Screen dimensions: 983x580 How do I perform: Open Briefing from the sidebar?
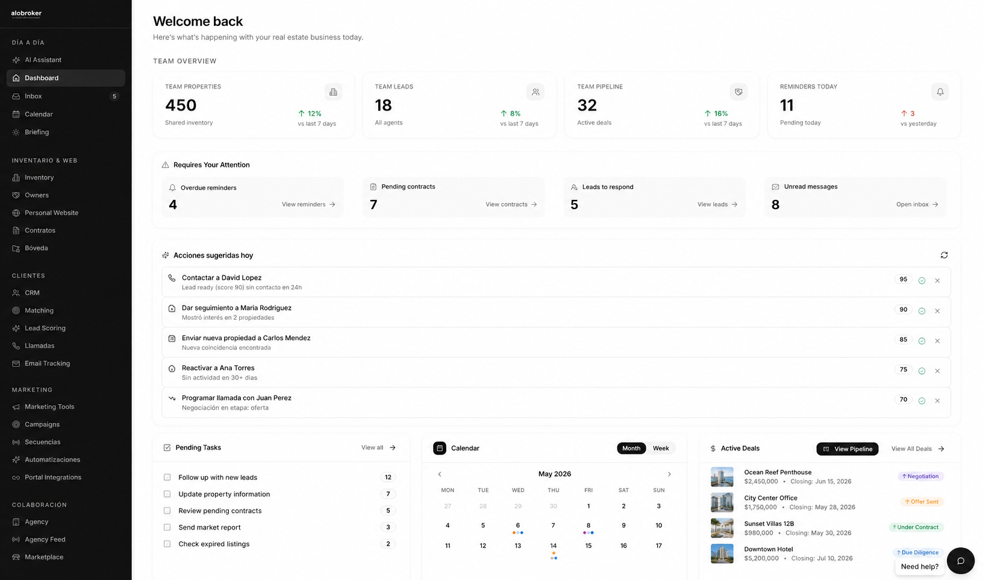pos(66,132)
